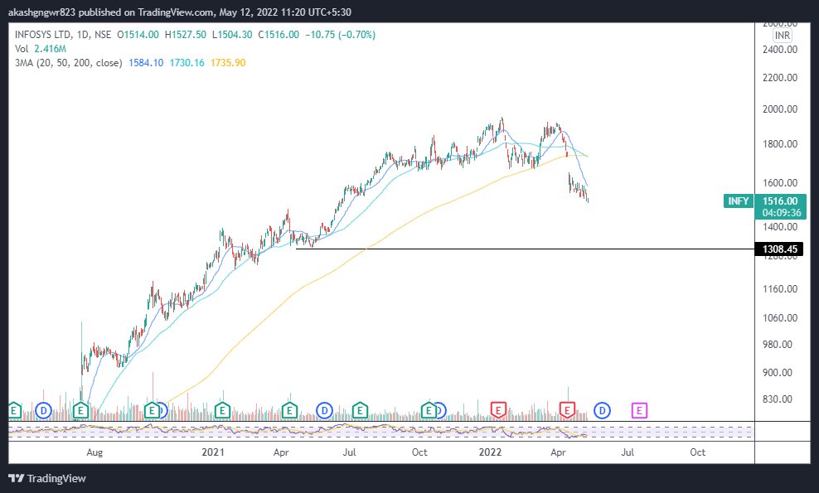Screen dimensions: 819x493
Task: Click the green earnings E marker near Oct 2021
Action: click(x=429, y=410)
